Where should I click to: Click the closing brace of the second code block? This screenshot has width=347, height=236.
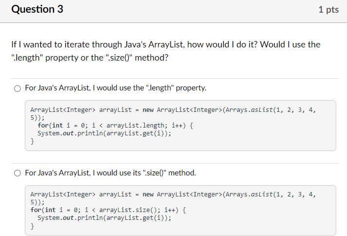(x=32, y=226)
